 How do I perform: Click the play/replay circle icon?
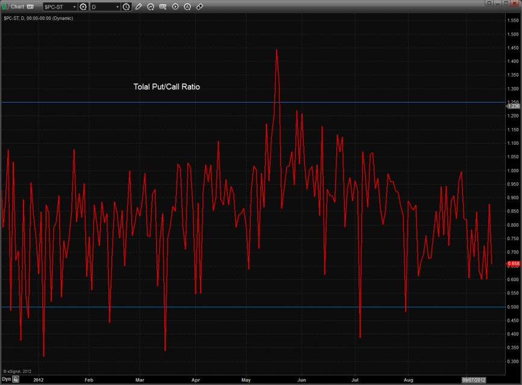pyautogui.click(x=175, y=7)
